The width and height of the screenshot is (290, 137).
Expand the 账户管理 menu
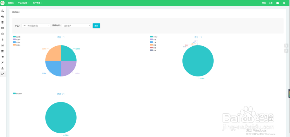coord(37,3)
